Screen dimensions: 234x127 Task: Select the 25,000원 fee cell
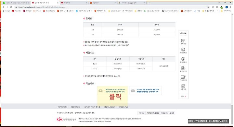pos(120,34)
